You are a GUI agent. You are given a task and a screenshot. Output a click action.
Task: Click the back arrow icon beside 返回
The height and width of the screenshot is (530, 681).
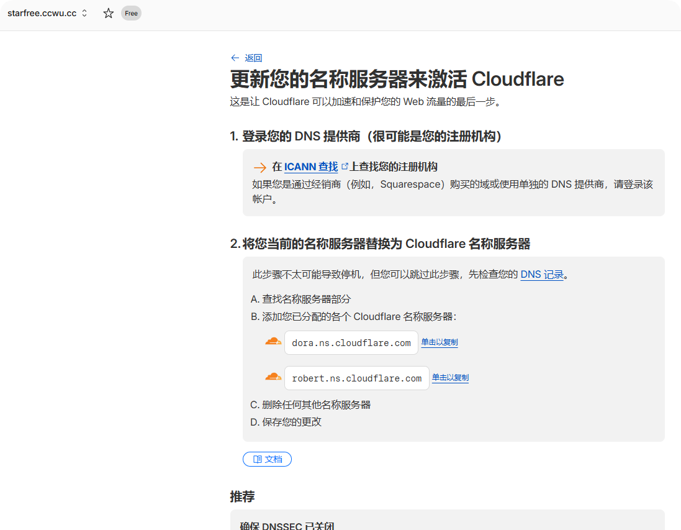235,57
